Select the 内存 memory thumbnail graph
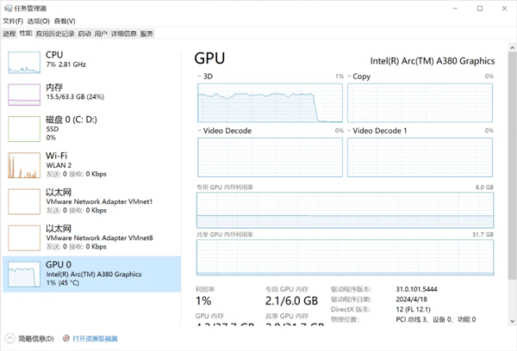Image resolution: width=517 pixels, height=351 pixels. pos(24,95)
